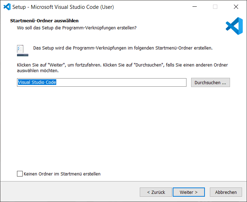The width and height of the screenshot is (247, 202).
Task: Close the Setup dialog with the X
Action: pyautogui.click(x=236, y=7)
